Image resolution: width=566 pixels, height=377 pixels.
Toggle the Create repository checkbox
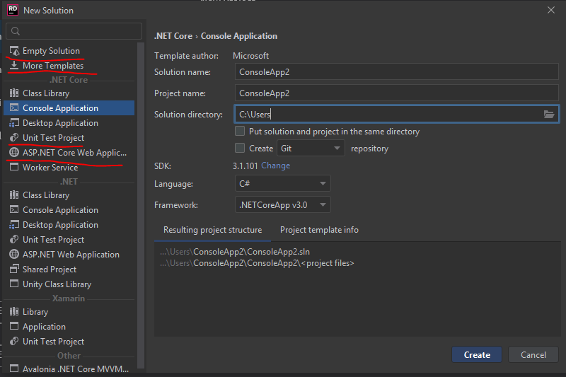240,149
